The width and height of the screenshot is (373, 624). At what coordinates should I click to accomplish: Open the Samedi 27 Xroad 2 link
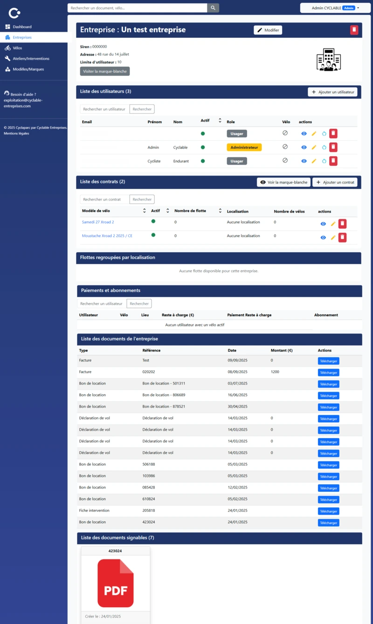point(98,222)
